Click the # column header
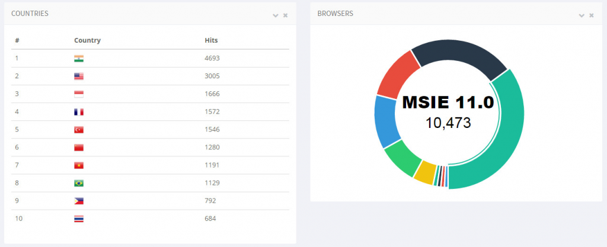Image resolution: width=607 pixels, height=247 pixels. tap(17, 40)
